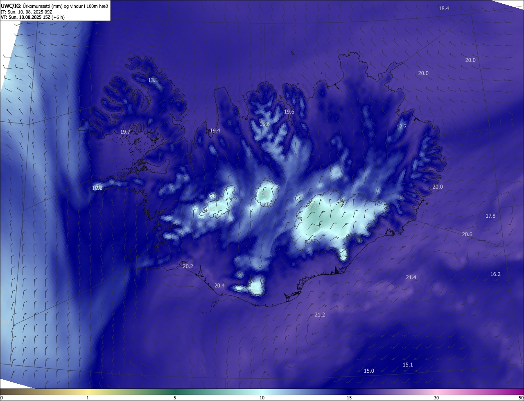Viewport: 524px width, 401px height.
Task: Click the legend tick label 30
Action: click(x=436, y=398)
